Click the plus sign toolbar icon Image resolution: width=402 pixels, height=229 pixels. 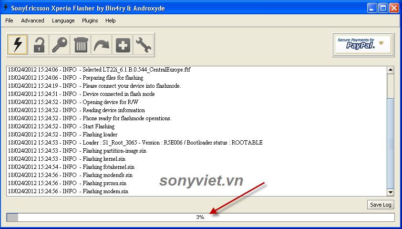point(123,45)
